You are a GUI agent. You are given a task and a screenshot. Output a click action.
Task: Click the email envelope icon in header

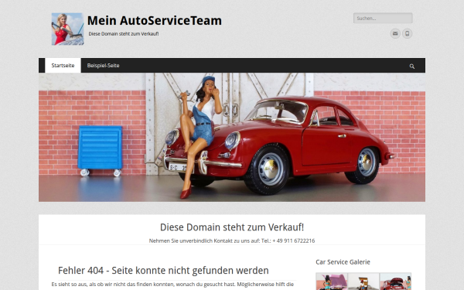(x=395, y=33)
